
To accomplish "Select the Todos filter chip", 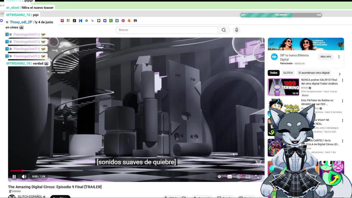I will pos(274,73).
